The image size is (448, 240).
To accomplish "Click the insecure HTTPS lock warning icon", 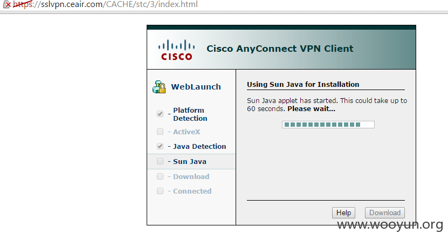I will point(7,4).
